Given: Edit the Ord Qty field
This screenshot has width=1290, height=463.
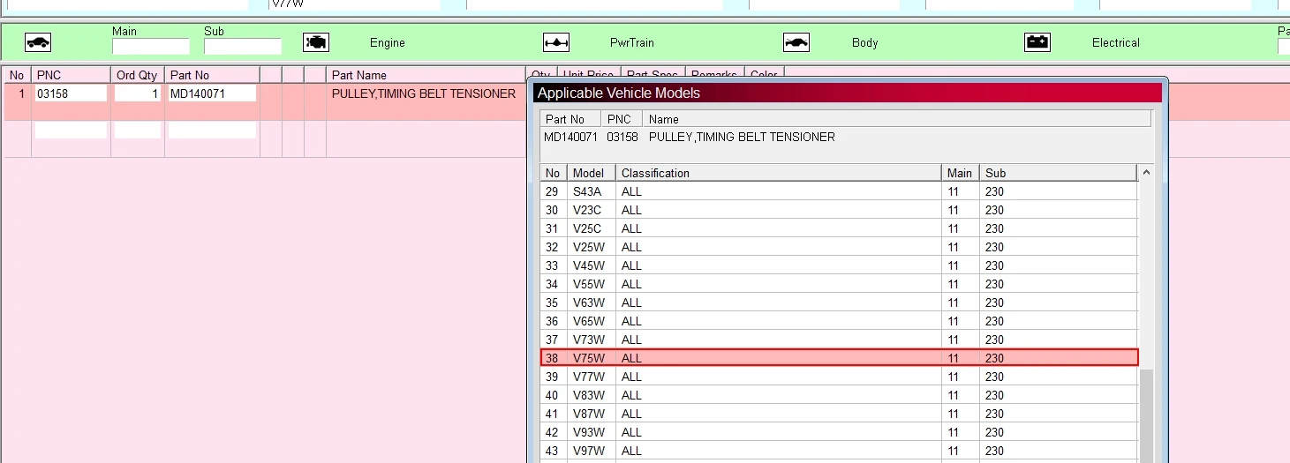Looking at the screenshot, I should pyautogui.click(x=138, y=93).
